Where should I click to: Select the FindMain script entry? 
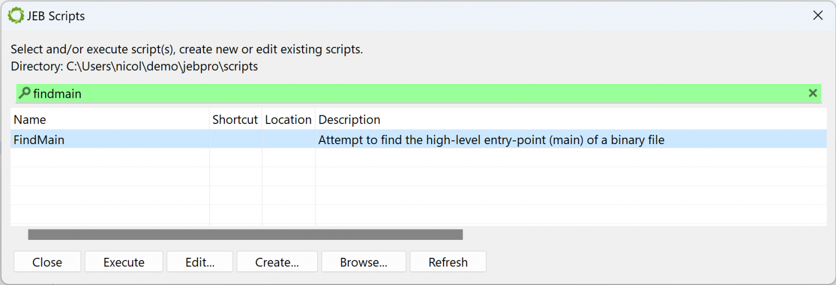(39, 140)
